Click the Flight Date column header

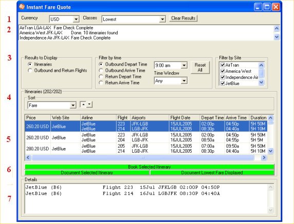pos(185,118)
